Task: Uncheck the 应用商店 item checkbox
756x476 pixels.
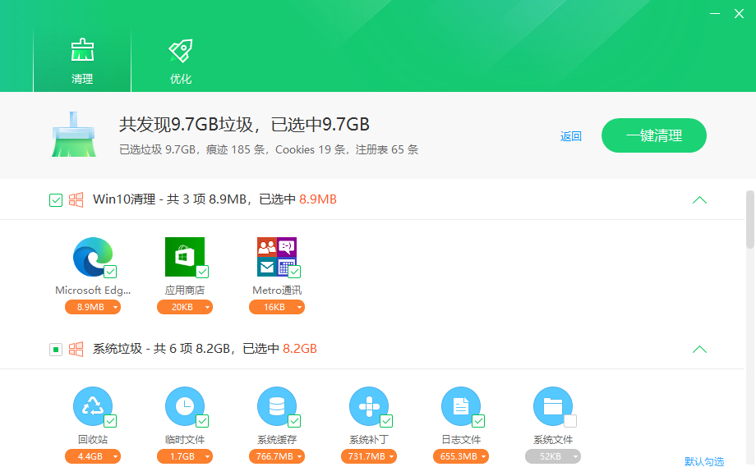Action: point(202,272)
